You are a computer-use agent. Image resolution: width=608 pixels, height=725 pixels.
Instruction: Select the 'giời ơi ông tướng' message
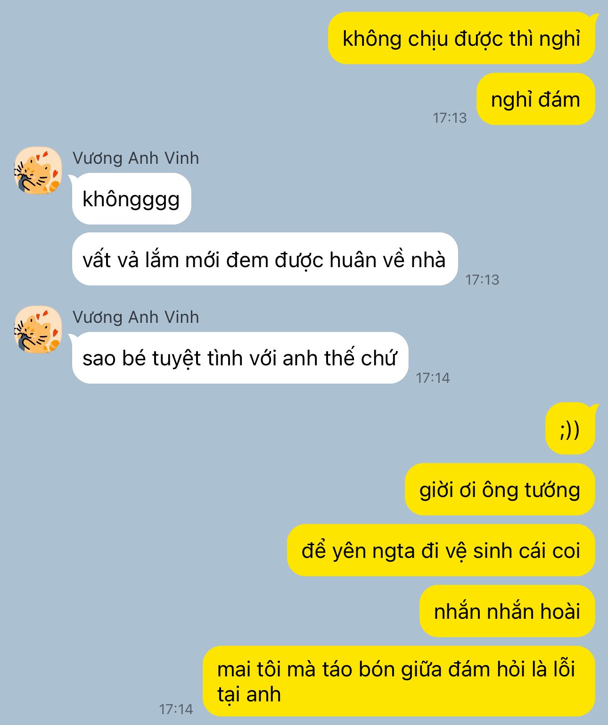(x=500, y=489)
